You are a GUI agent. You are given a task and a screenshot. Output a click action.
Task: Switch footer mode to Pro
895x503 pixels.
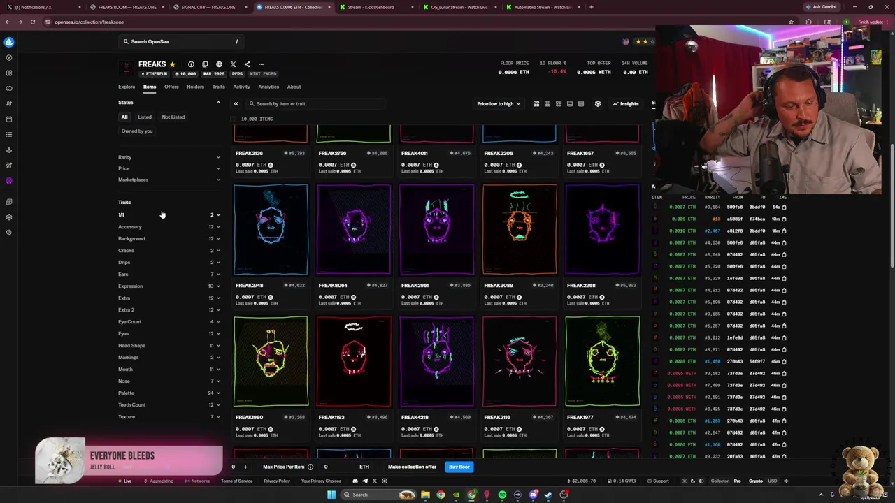click(x=737, y=481)
